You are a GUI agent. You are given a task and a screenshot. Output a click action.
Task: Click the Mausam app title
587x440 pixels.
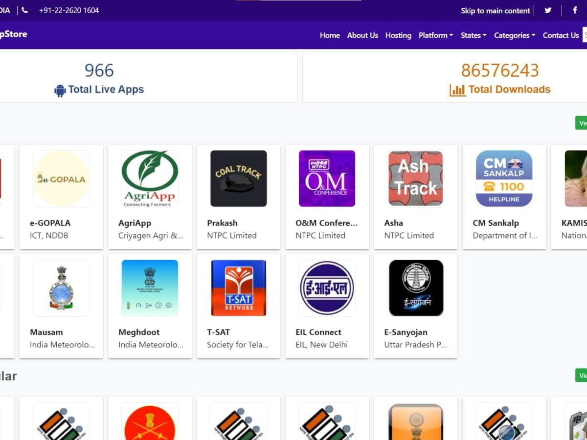click(46, 332)
